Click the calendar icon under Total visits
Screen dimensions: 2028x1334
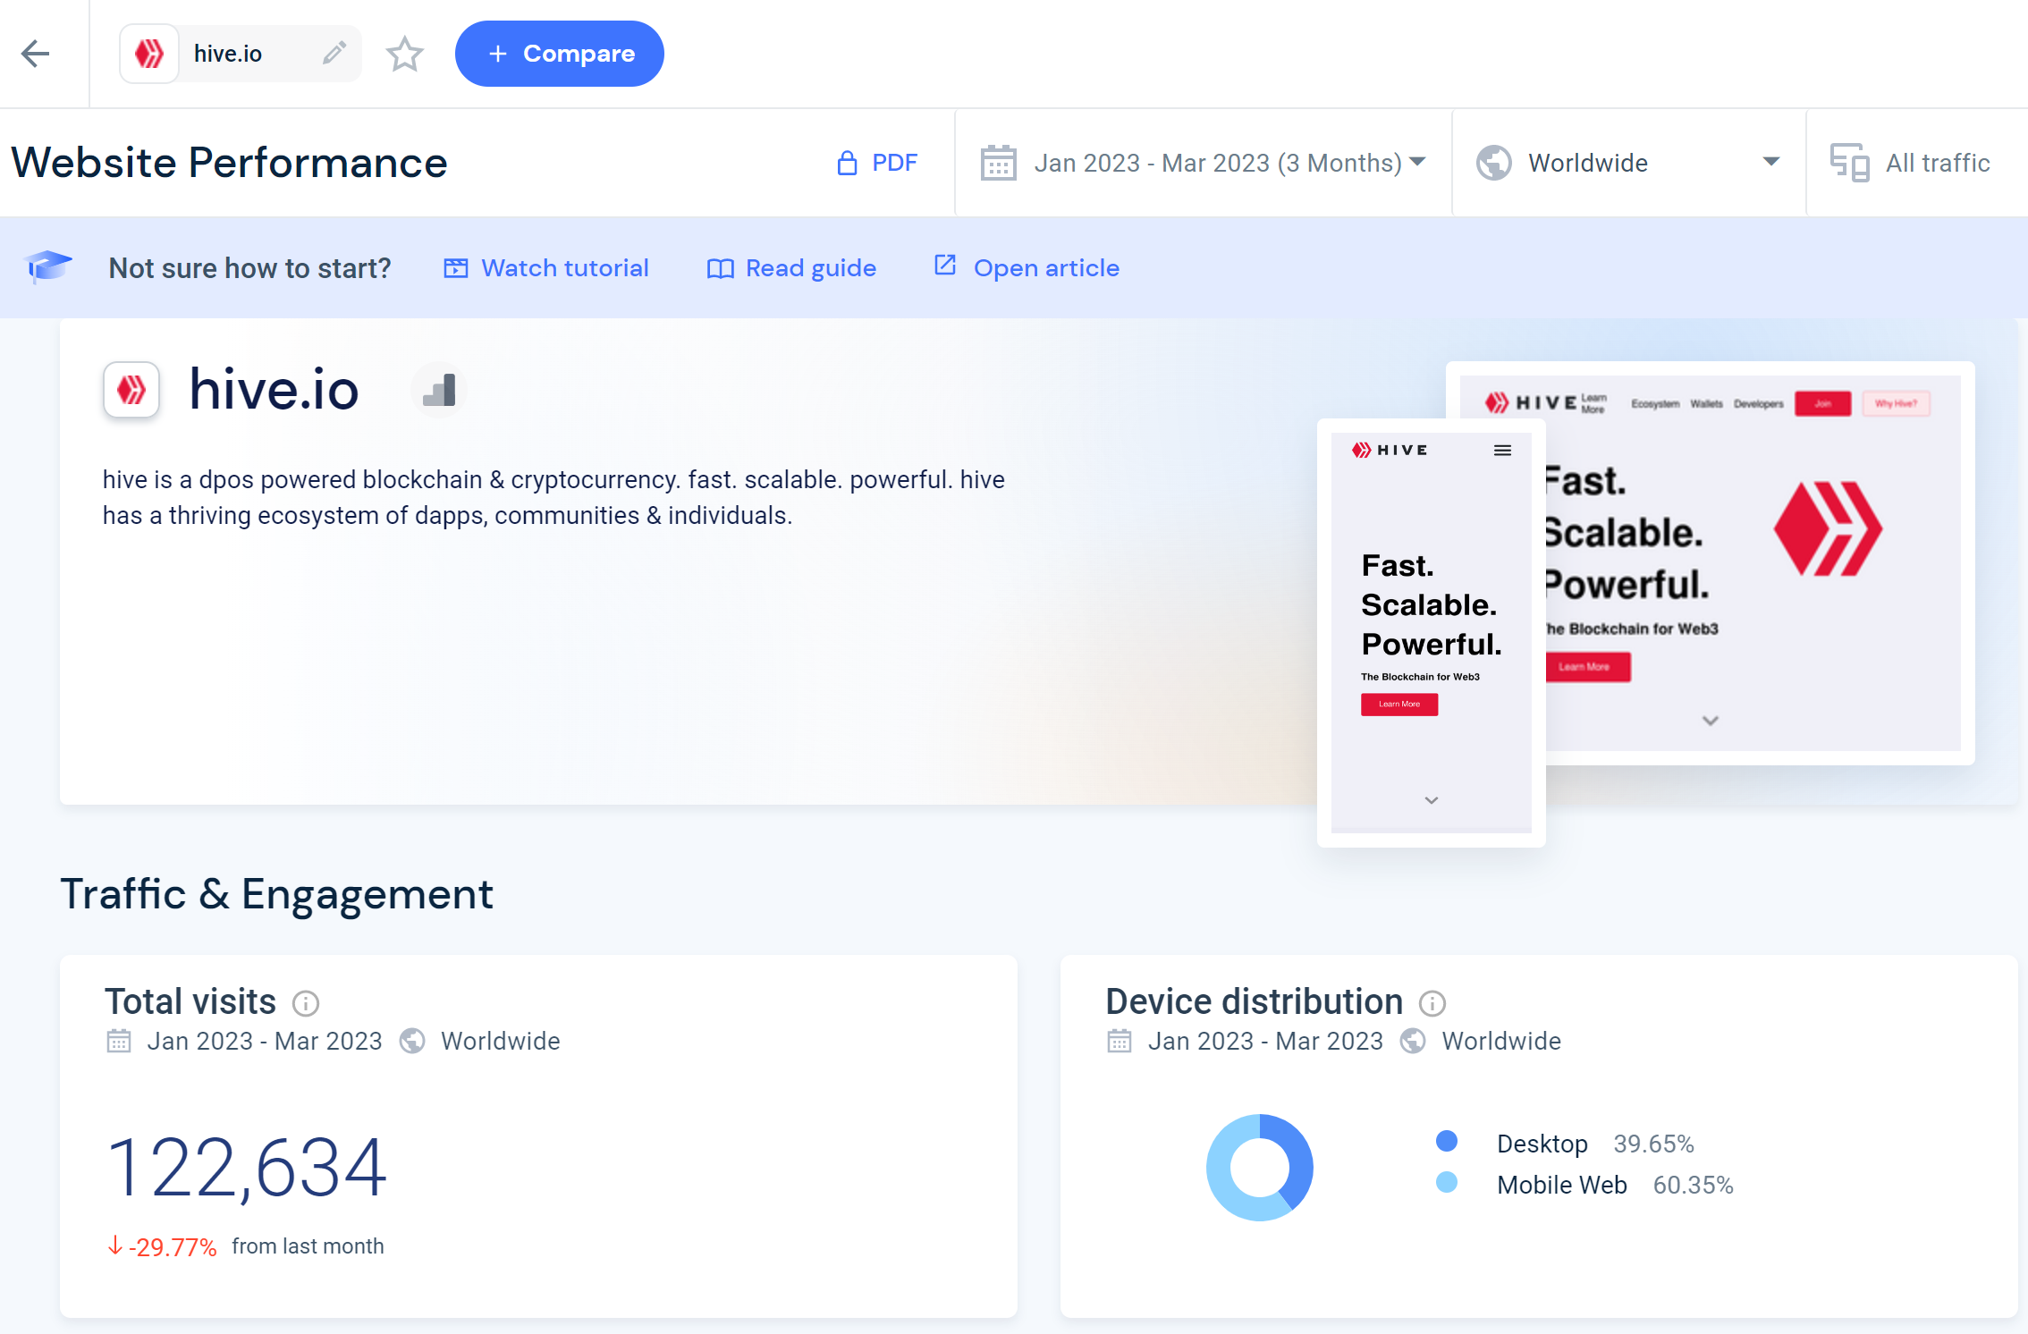(119, 1041)
